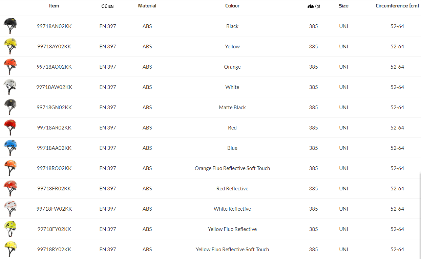This screenshot has height=259, width=421.
Task: Select the yellow helmet image
Action: 10,46
